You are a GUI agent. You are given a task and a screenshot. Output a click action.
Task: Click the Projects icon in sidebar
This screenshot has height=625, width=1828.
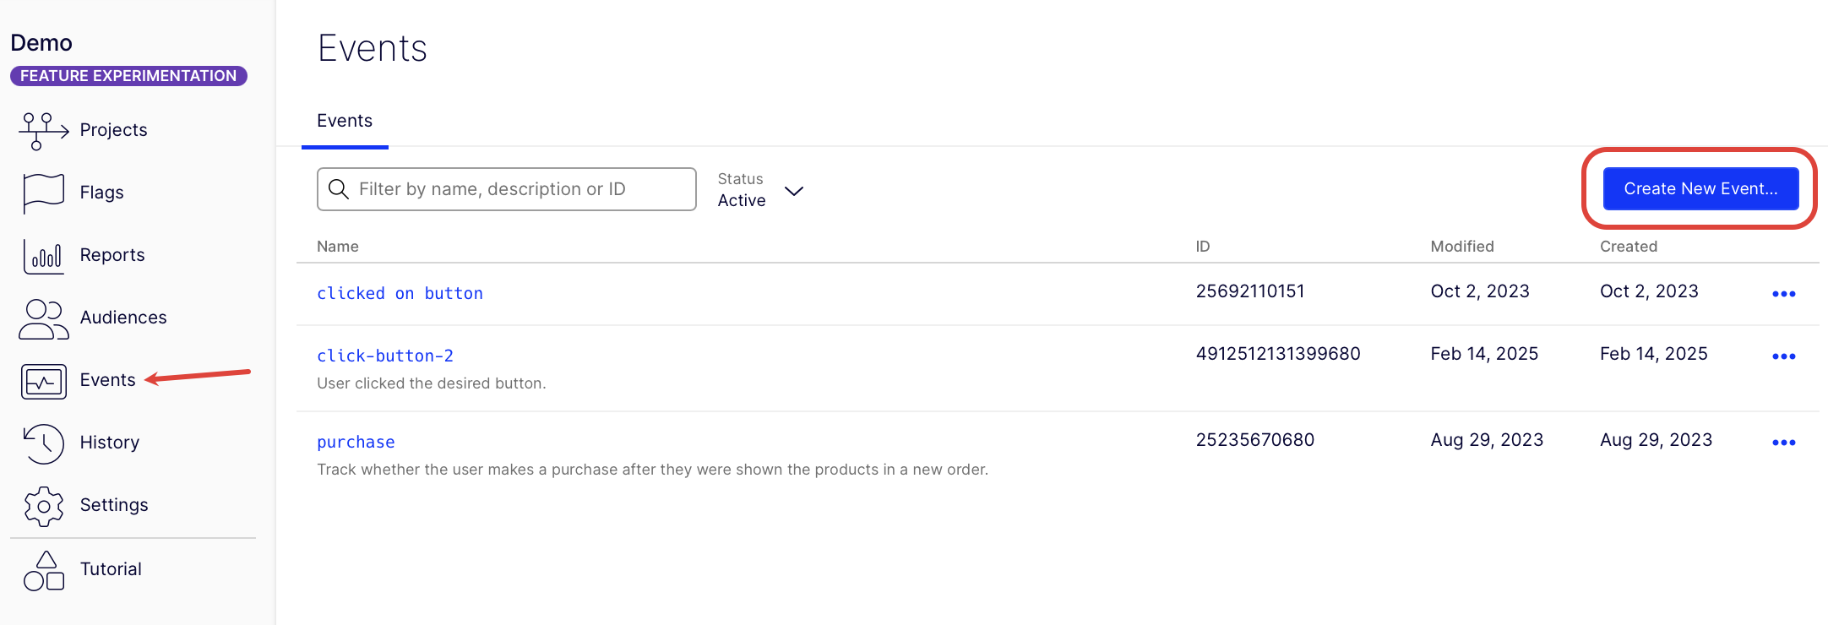tap(43, 130)
